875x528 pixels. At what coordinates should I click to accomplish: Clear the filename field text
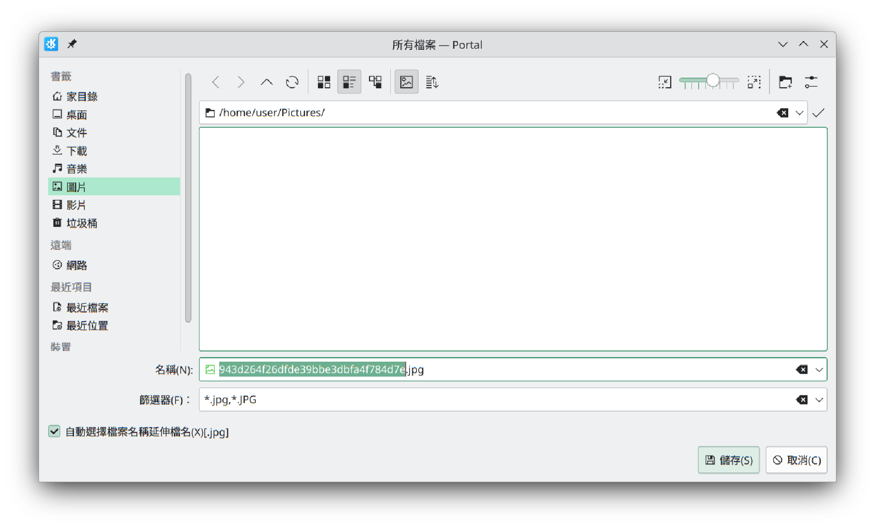(801, 370)
